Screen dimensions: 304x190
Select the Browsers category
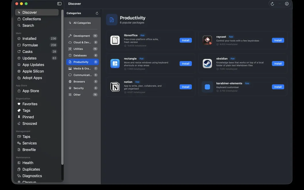point(82,82)
